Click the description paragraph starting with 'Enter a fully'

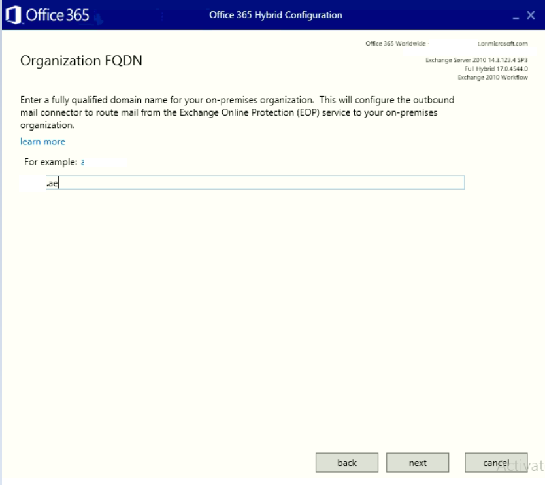click(x=237, y=112)
